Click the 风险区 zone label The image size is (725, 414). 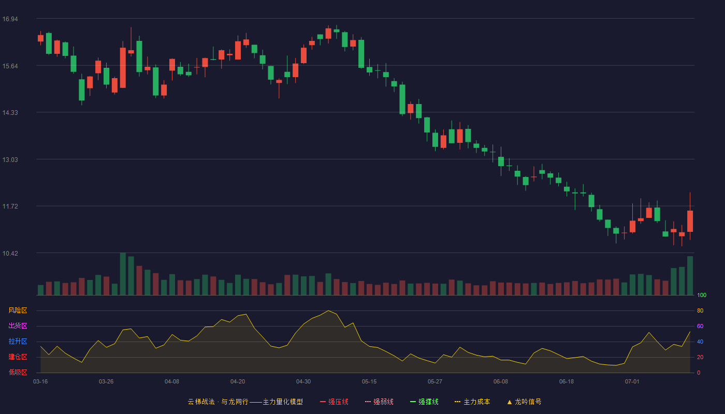click(18, 310)
